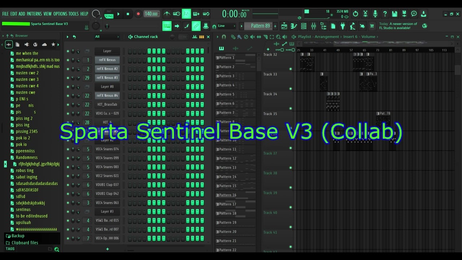462x260 pixels.
Task: Click the metronome icon
Action: [x=167, y=14]
